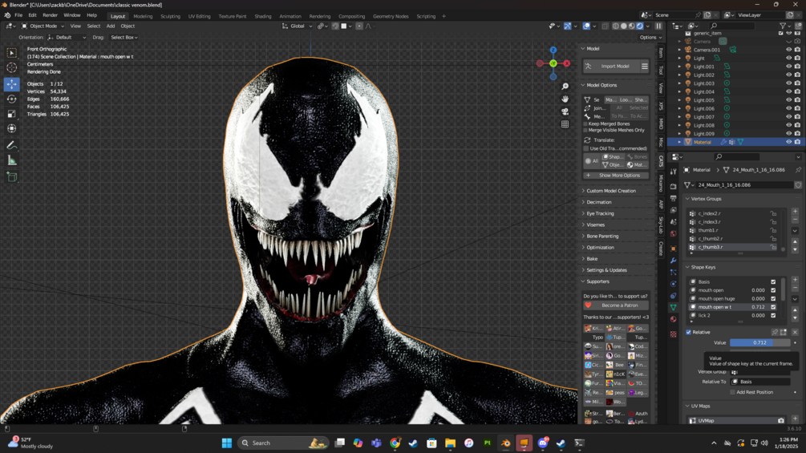Select the mouth open huge shape key
This screenshot has width=806, height=453.
(718, 299)
